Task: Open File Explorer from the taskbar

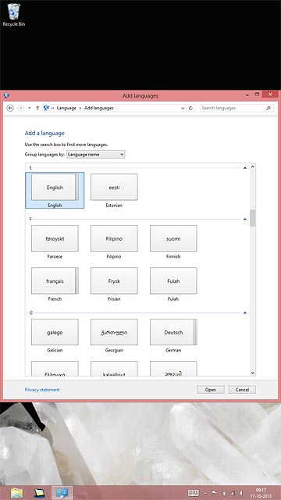Action: 16,492
